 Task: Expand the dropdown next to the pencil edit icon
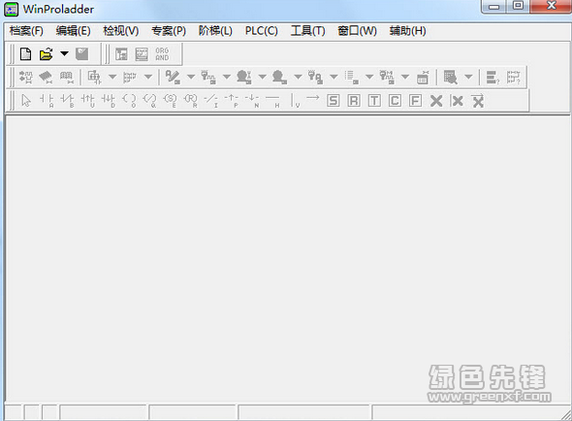pyautogui.click(x=191, y=77)
